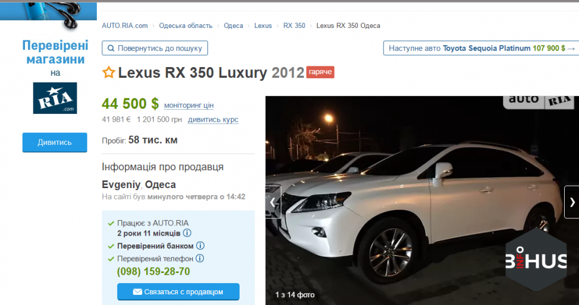Open Одеська область breadcrumb

coord(185,26)
